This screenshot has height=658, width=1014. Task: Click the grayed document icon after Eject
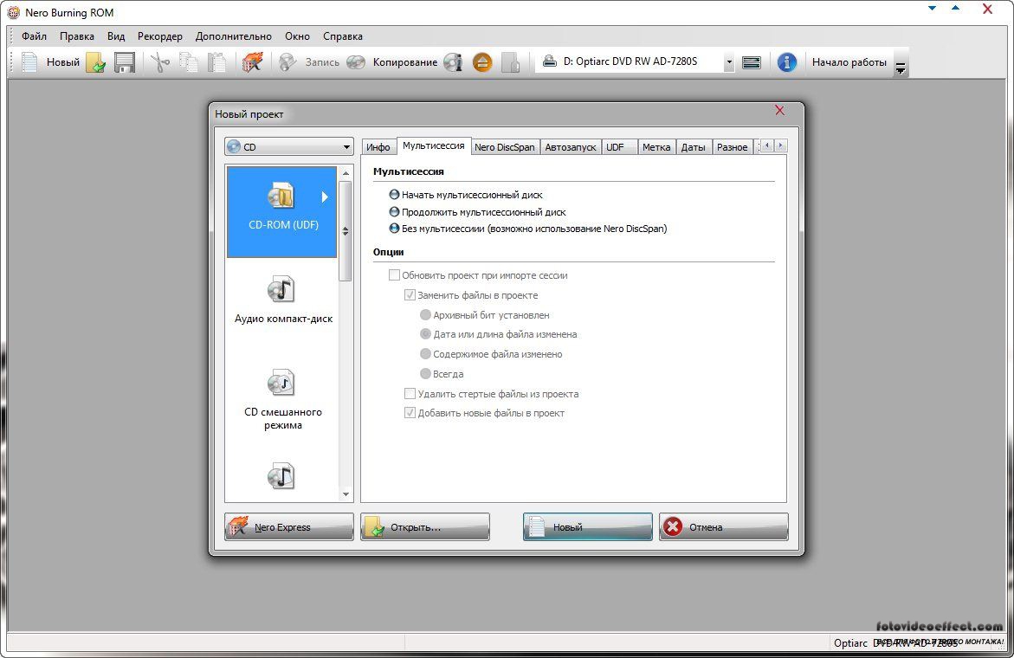(510, 62)
